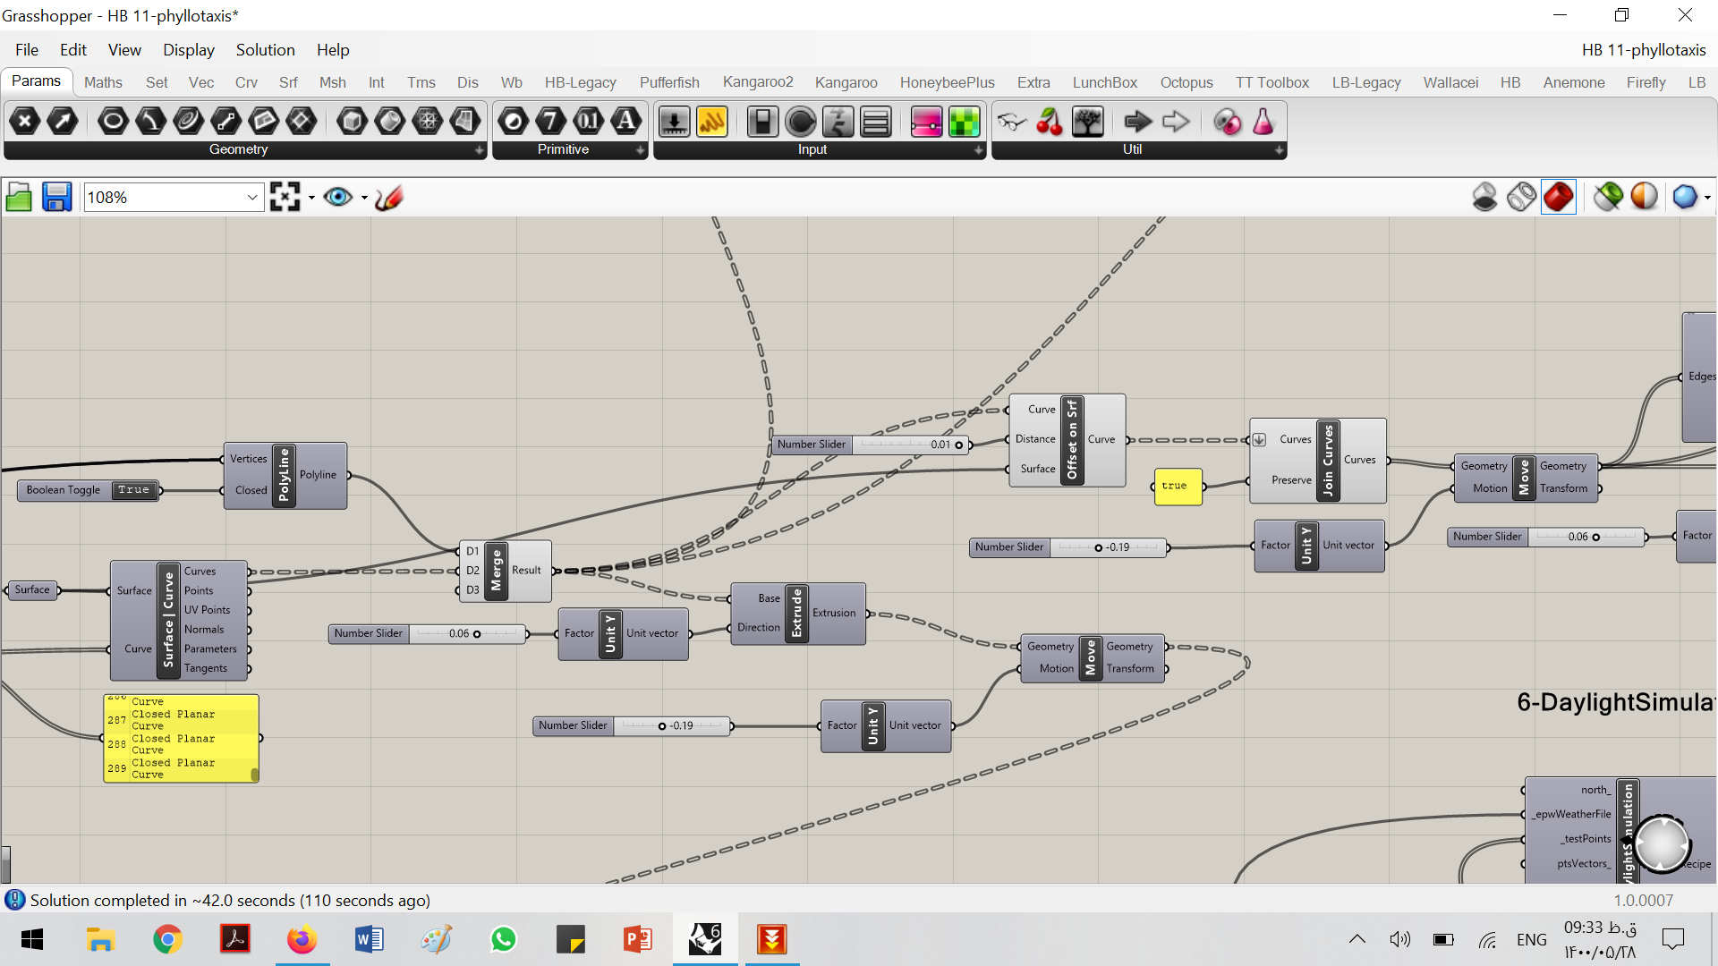Expand the Geometry panel dropdown
This screenshot has width=1718, height=966.
point(480,150)
